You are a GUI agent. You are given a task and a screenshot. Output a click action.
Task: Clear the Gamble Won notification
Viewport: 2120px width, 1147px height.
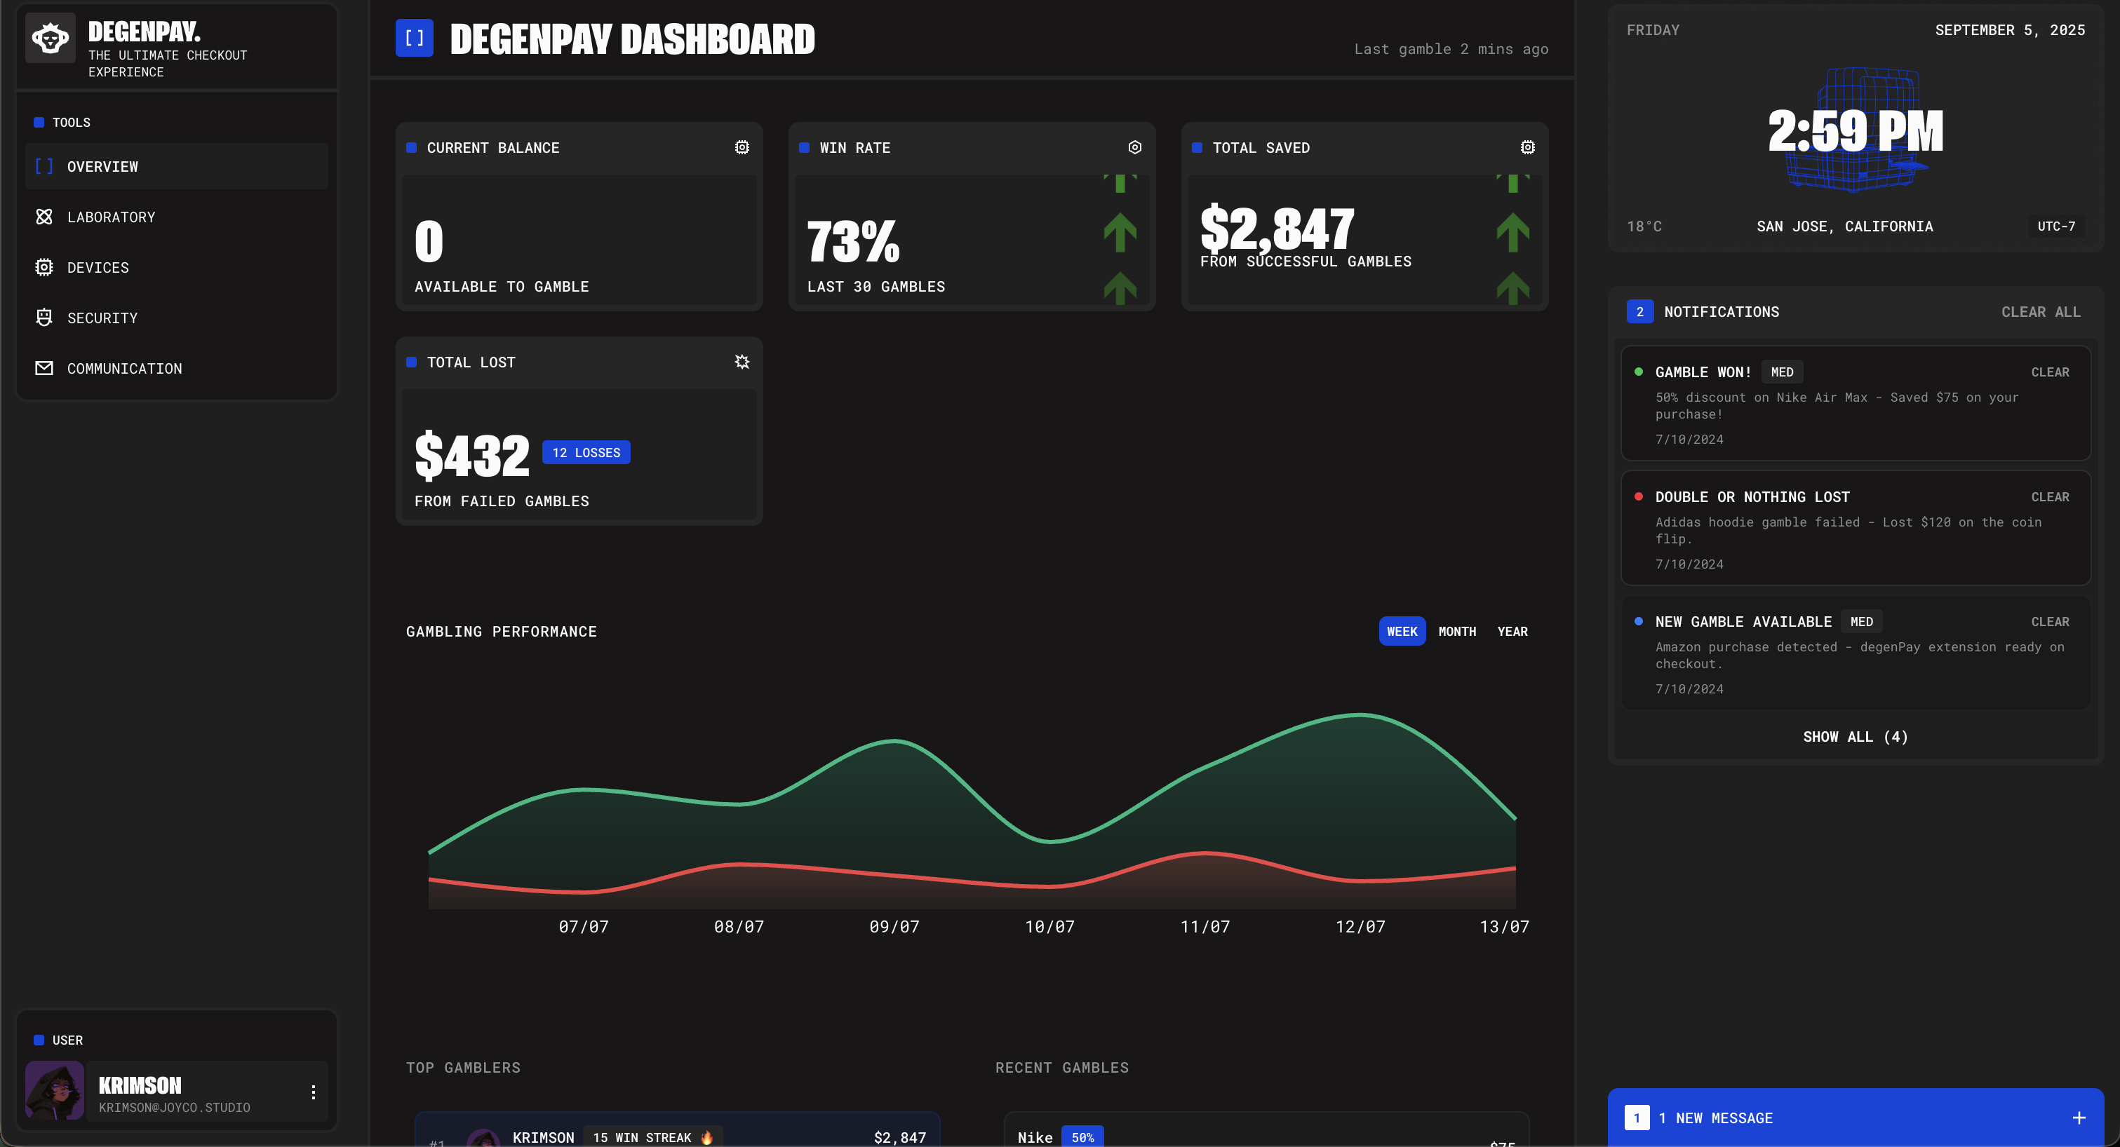click(2049, 372)
